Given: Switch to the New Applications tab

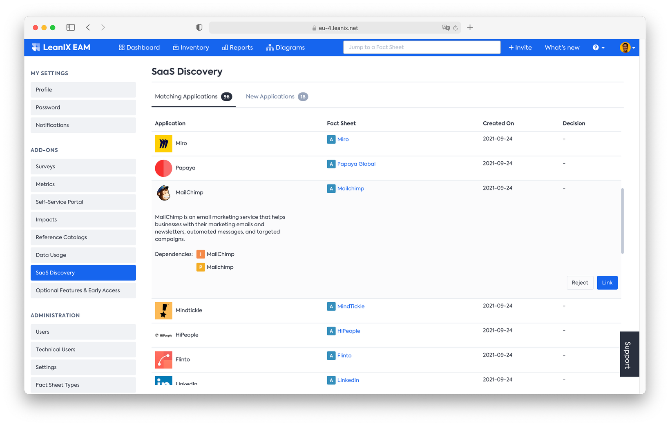Looking at the screenshot, I should coord(277,97).
